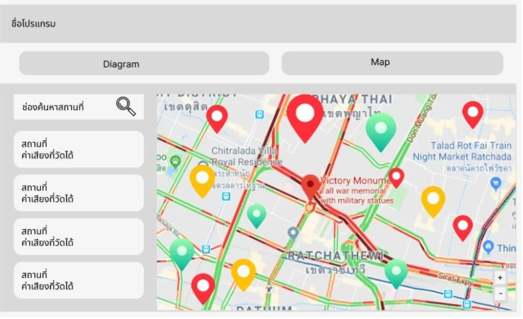
Task: Select the yellow pin above the Pathum label
Action: 243,275
